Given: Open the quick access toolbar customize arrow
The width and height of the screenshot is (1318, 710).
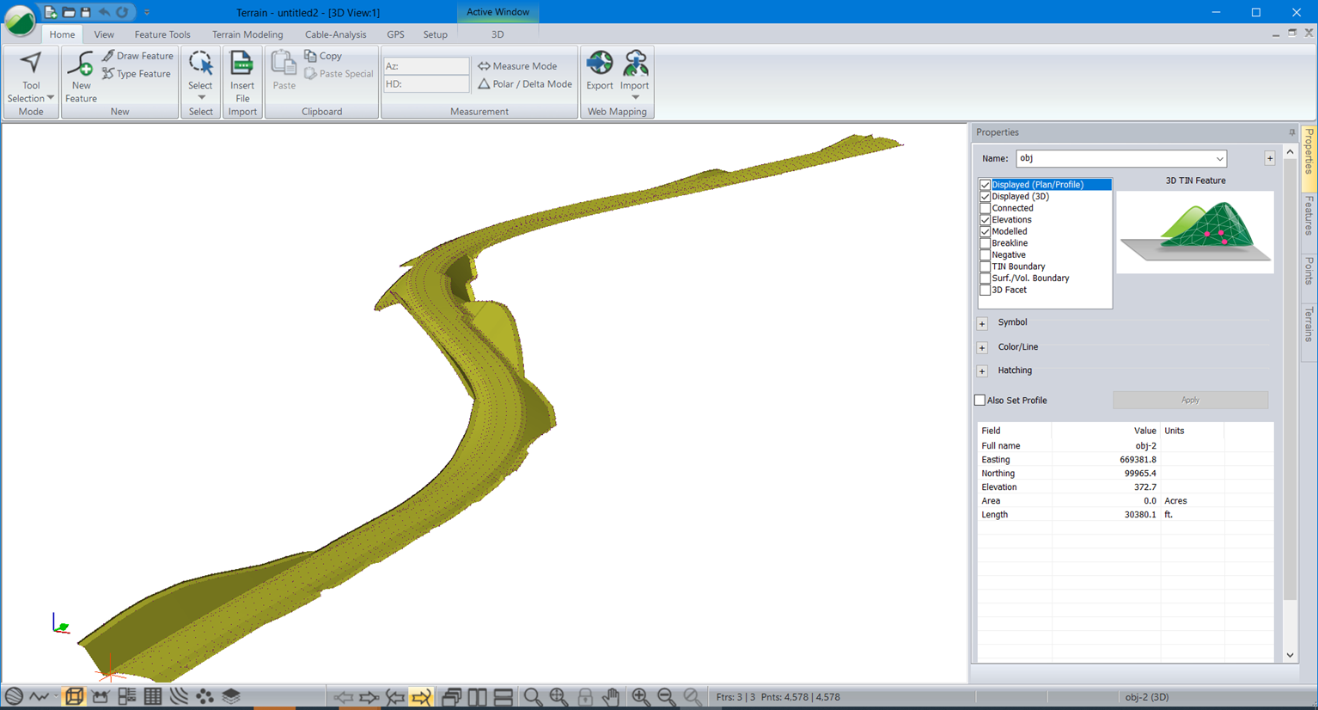Looking at the screenshot, I should (147, 12).
